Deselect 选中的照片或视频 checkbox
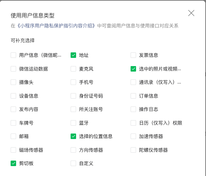Viewport: 206px width, 176px height. (133, 69)
